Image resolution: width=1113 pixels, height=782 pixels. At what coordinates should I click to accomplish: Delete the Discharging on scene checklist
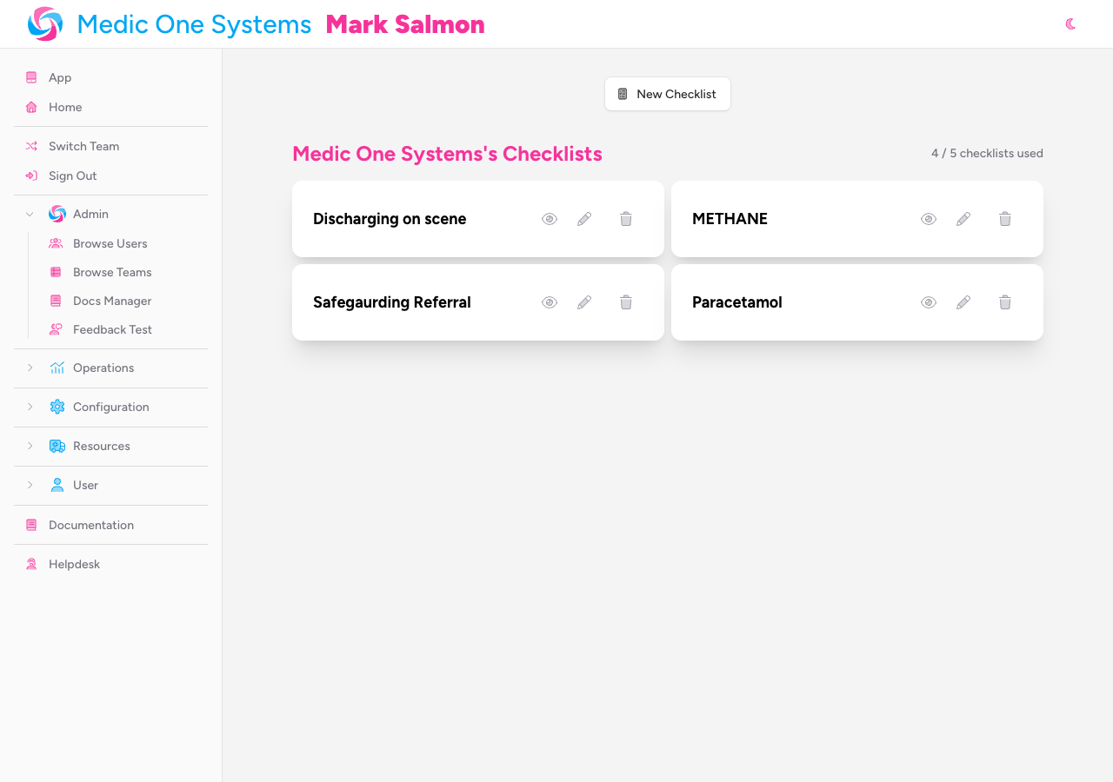pyautogui.click(x=625, y=219)
